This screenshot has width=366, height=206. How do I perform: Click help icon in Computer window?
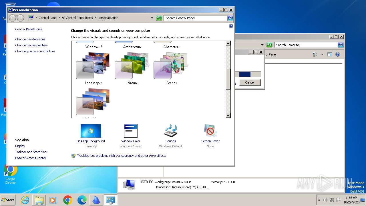tap(338, 54)
